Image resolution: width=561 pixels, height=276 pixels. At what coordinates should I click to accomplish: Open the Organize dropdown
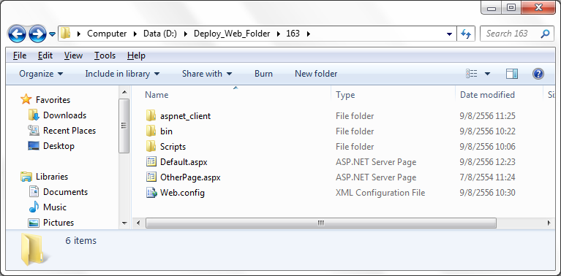[x=41, y=74]
